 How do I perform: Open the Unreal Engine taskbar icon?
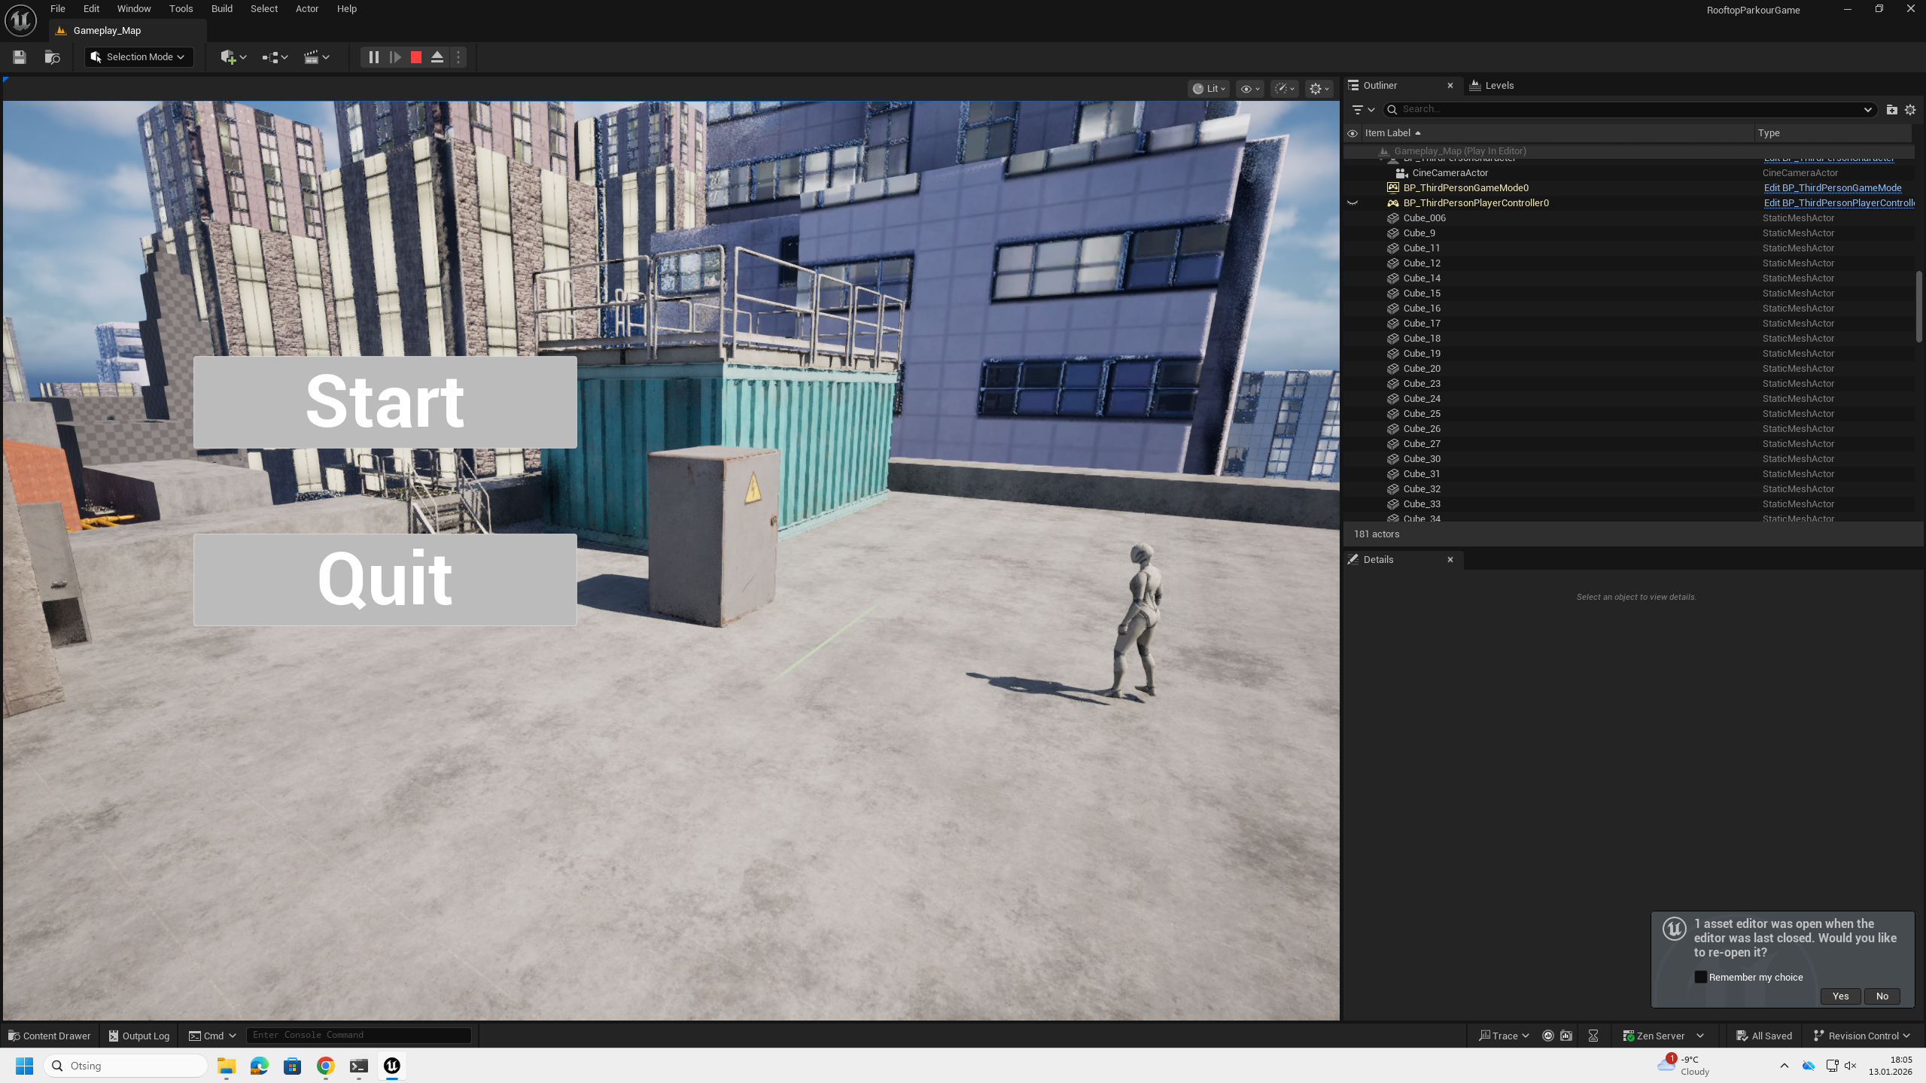click(391, 1066)
